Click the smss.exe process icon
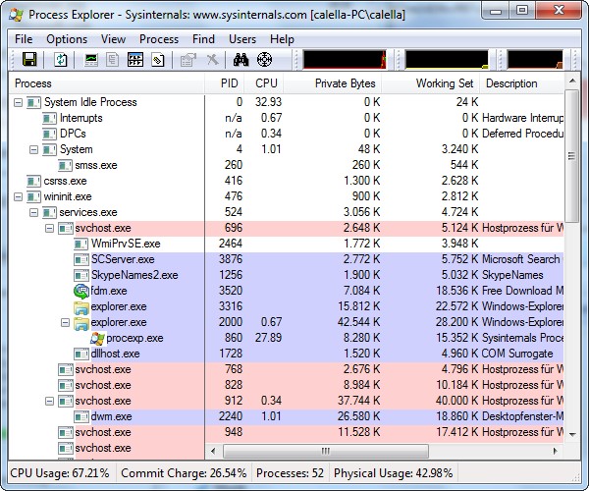Viewport: 589px width, 491px height. point(65,165)
